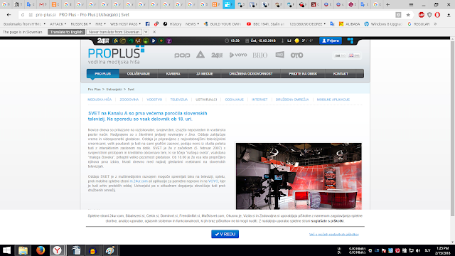The image size is (455, 256).
Task: Open the DRUŽBENA ODGOVORNOST menu item
Action: point(251,74)
